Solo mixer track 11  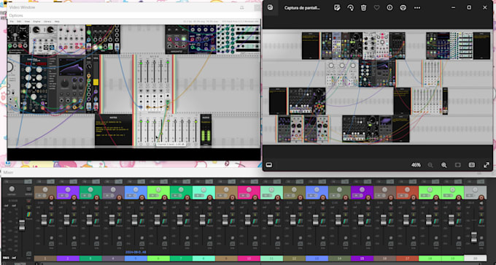277,215
